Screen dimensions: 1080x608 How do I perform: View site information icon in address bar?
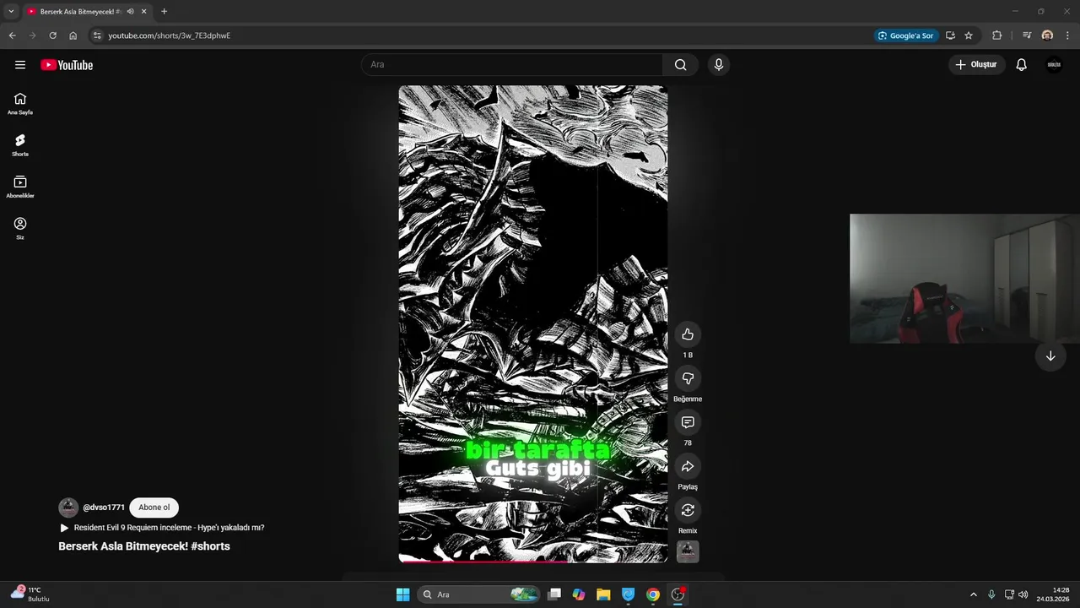coord(97,35)
